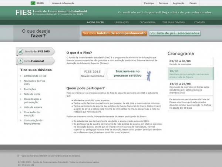Click the banner text about pré-selecionados
This screenshot has width=222, height=167.
click(165, 13)
